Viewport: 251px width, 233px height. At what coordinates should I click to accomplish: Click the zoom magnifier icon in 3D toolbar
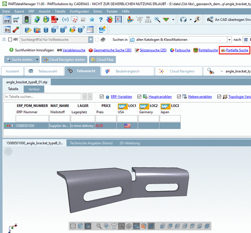point(99,226)
